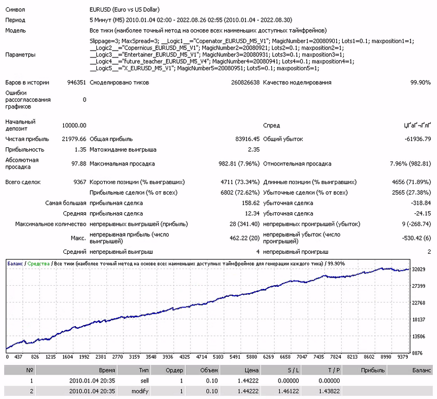Select largest profit trade value 158.62

pyautogui.click(x=251, y=203)
